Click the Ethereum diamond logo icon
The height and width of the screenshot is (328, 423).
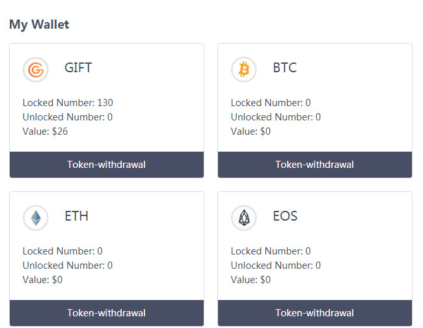[x=36, y=217]
